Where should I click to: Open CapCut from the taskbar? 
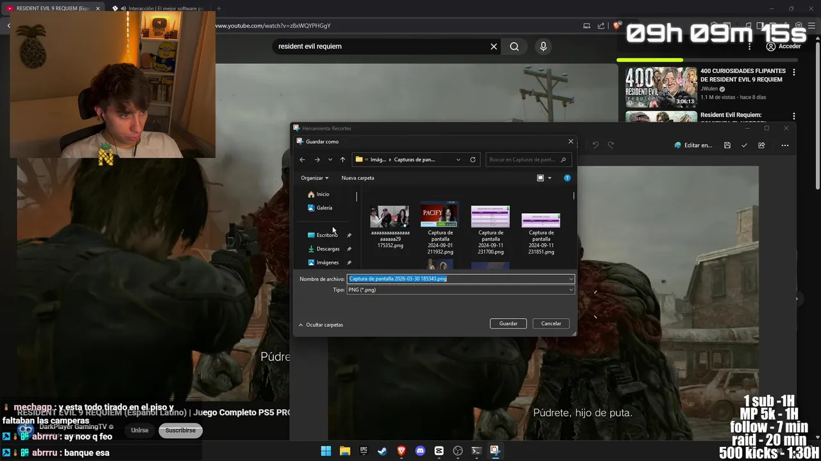(x=439, y=451)
